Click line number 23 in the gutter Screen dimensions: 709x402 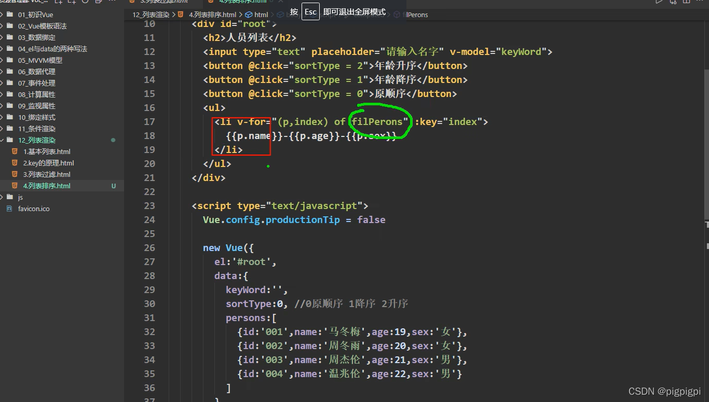(x=149, y=205)
